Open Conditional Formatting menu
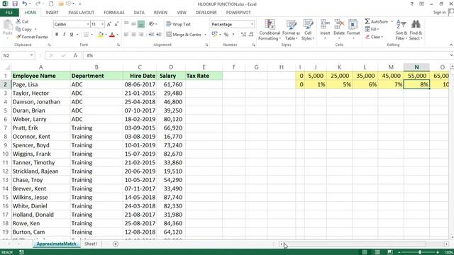Viewport: 454px width, 255px height. pos(270,30)
